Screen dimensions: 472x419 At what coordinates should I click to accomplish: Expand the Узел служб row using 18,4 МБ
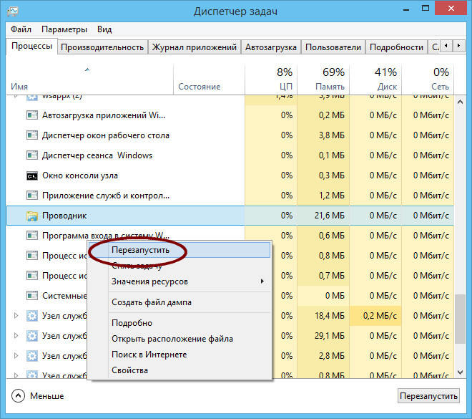tap(16, 316)
